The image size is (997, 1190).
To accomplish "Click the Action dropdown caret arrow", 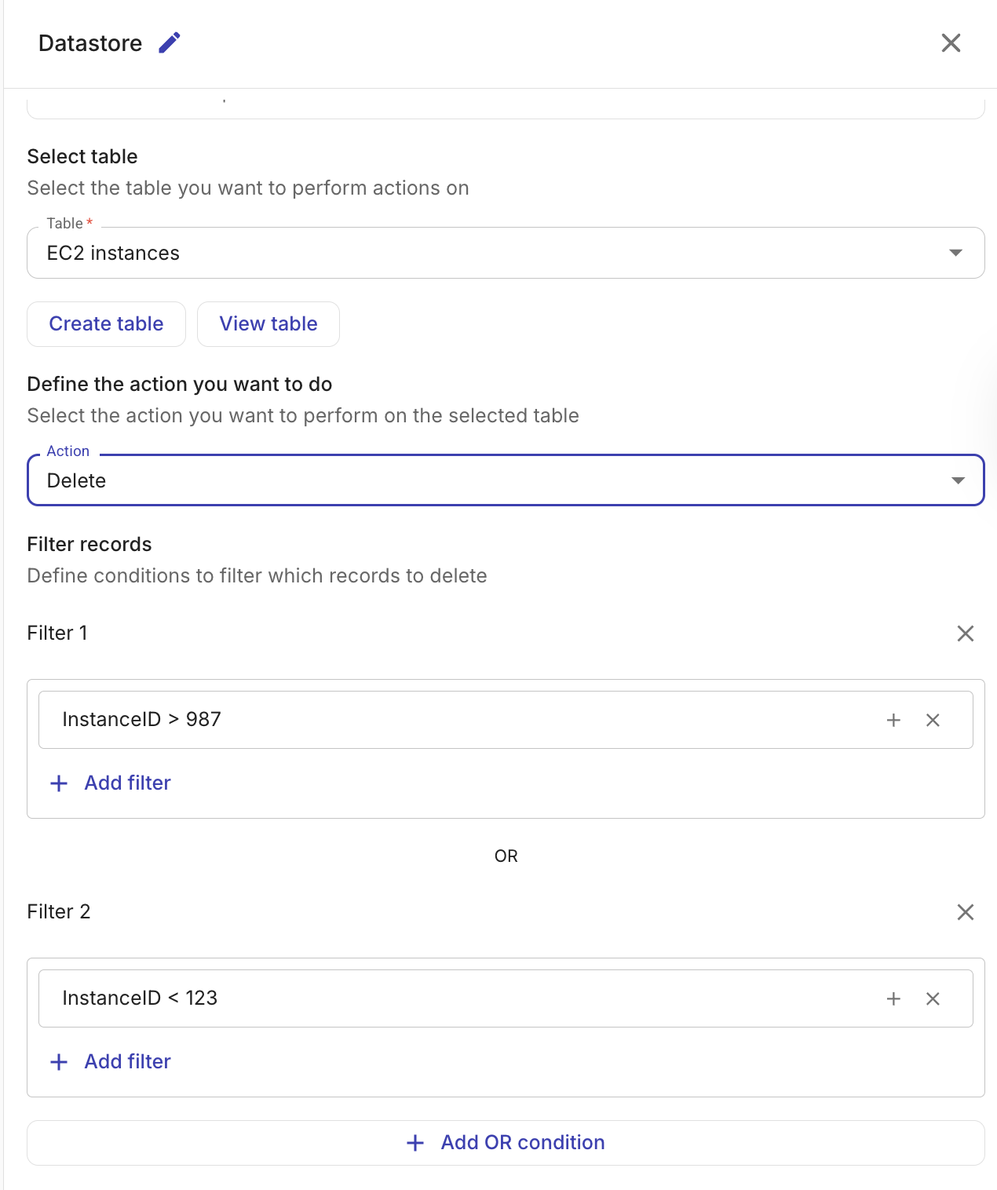I will (958, 480).
